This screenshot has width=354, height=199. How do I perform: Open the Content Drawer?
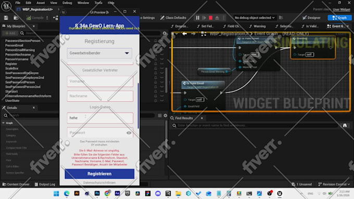pyautogui.click(x=16, y=184)
